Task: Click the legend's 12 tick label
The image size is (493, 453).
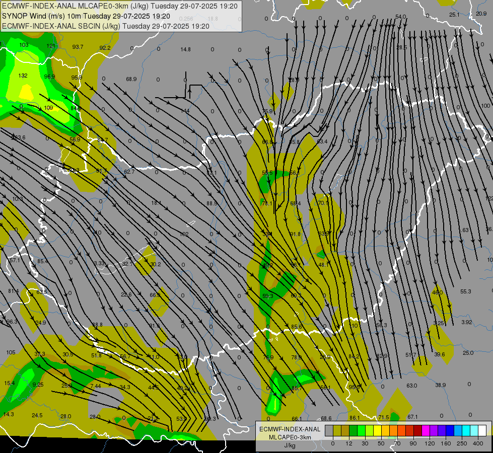Action: (349, 443)
